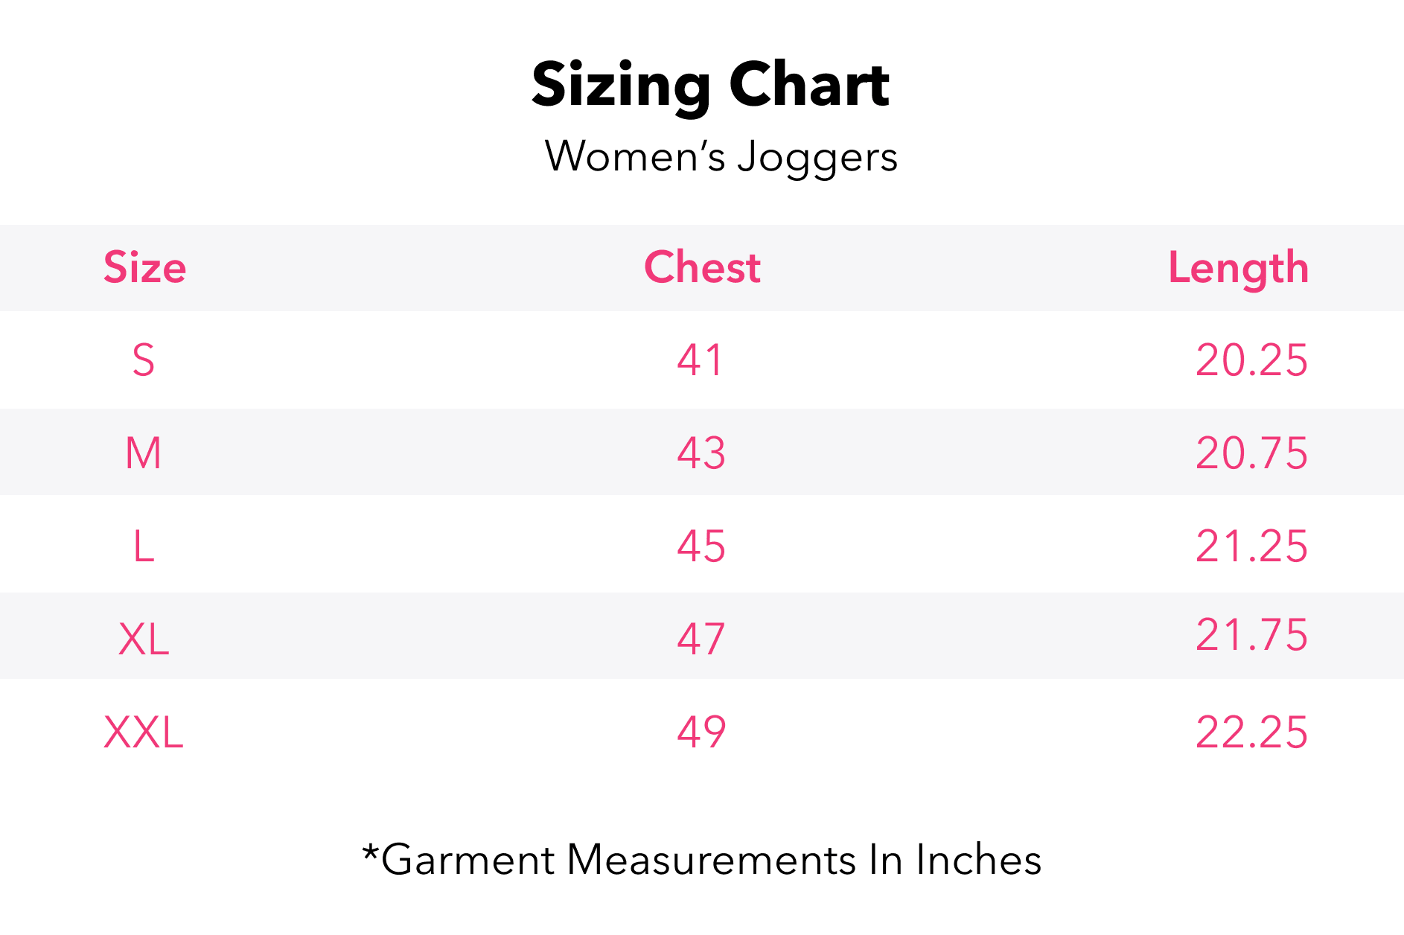Select the length value 21.75
The width and height of the screenshot is (1404, 935).
pos(1251,635)
